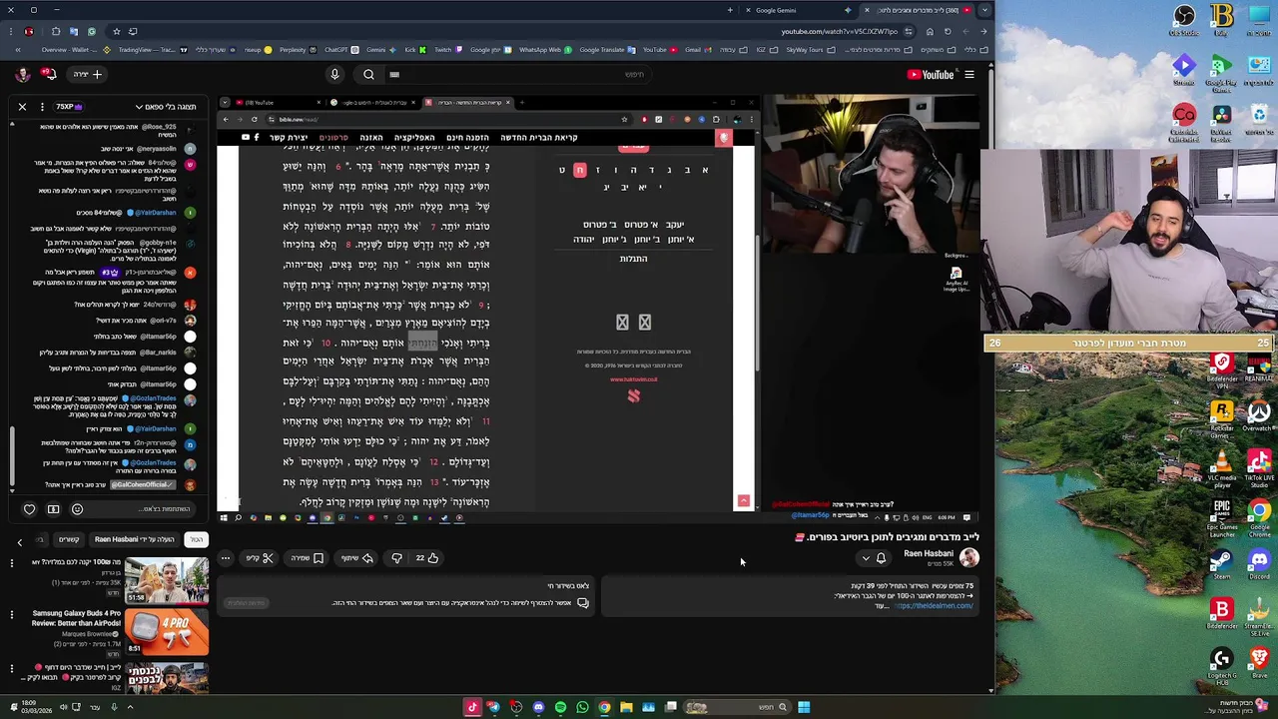Expand the chat view mode dropdown
The image size is (1278, 719).
click(167, 106)
